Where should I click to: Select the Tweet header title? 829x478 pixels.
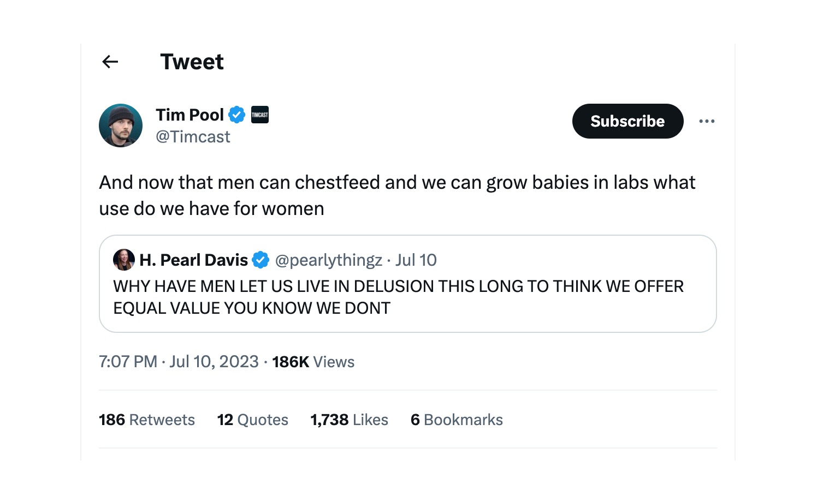click(192, 62)
